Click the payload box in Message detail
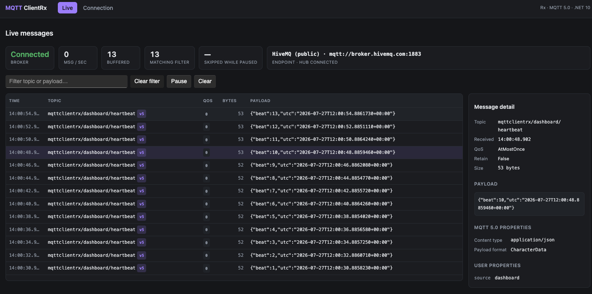This screenshot has height=294, width=592. (x=529, y=204)
